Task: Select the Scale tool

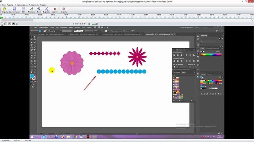Action: 35,53
